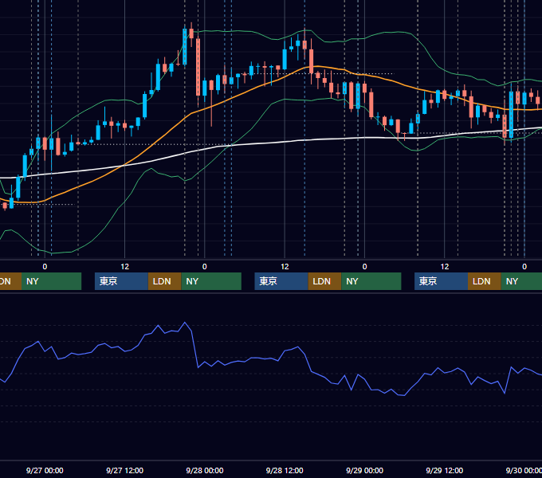Click the 9/27 12:00 date label
Screen dimensions: 542x478
[x=124, y=470]
